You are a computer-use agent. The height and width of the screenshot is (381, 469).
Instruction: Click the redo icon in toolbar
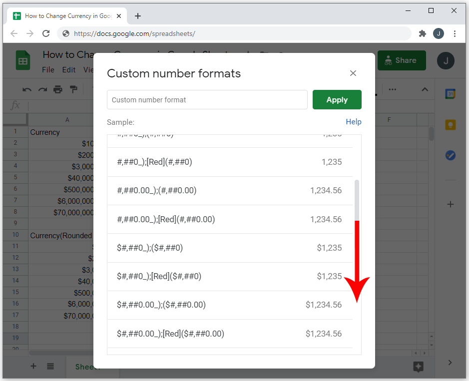(42, 89)
